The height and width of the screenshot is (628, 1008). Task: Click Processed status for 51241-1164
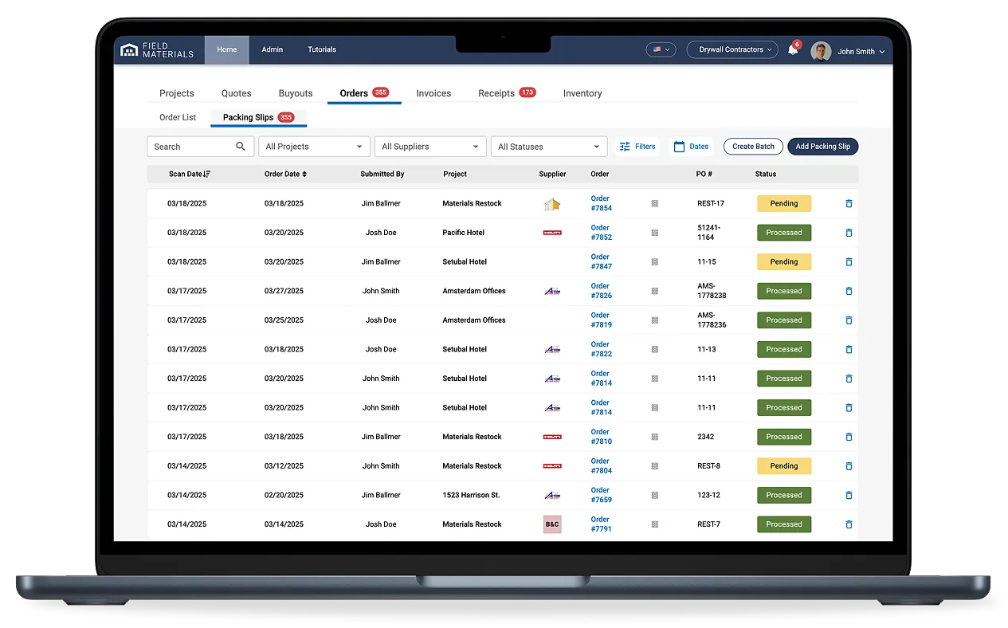click(x=784, y=233)
